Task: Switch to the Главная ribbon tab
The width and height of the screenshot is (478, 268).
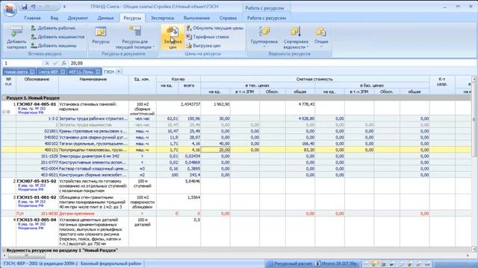Action: (x=32, y=18)
